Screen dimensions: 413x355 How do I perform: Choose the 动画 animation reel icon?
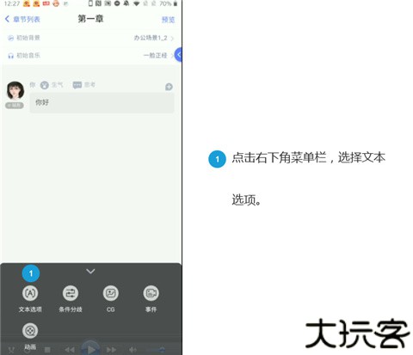point(30,331)
